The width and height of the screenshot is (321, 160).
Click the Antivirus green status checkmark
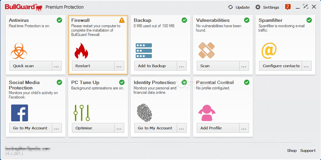[59, 20]
